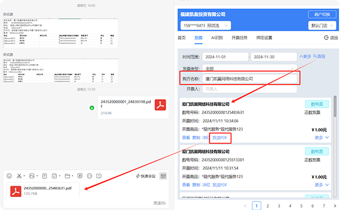The width and height of the screenshot is (340, 210).
Task: Click the 25483631.pdf attachment in input box
Action: pos(43,191)
